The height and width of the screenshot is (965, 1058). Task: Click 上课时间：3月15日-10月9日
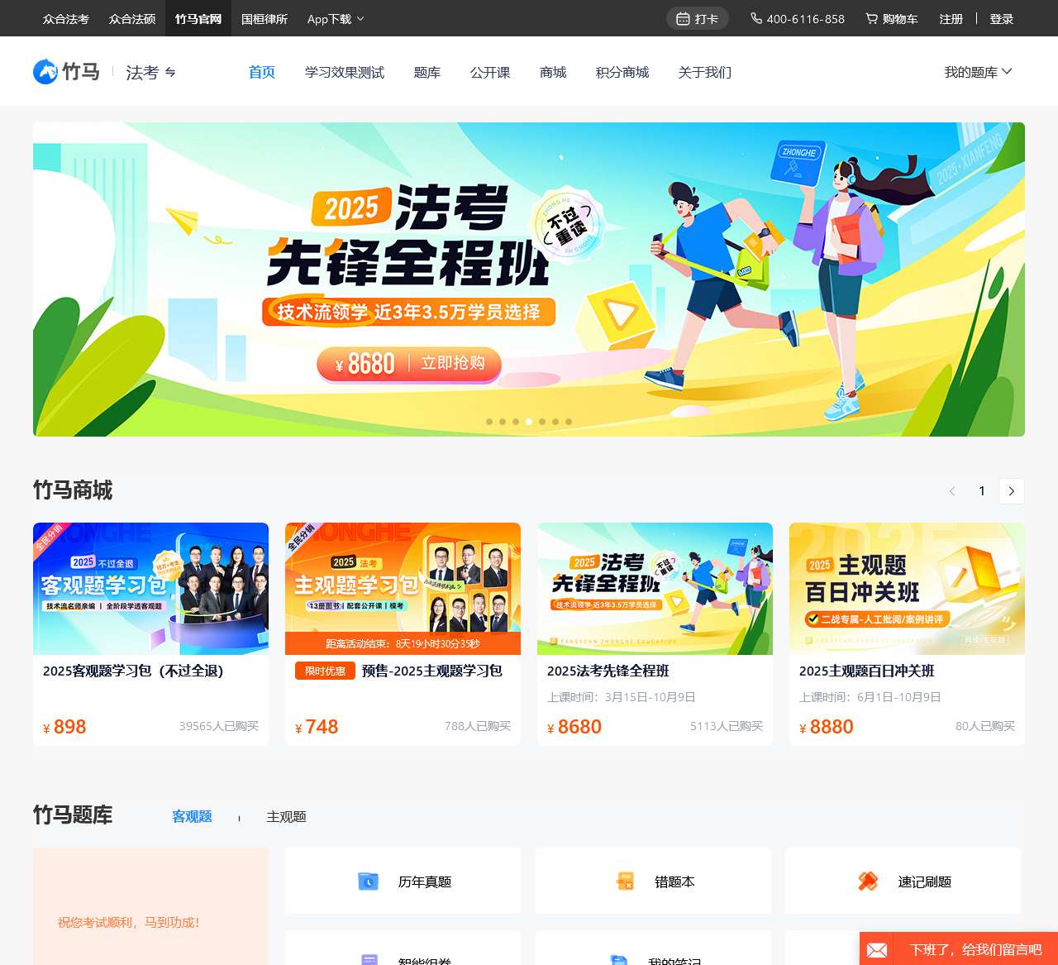click(622, 697)
